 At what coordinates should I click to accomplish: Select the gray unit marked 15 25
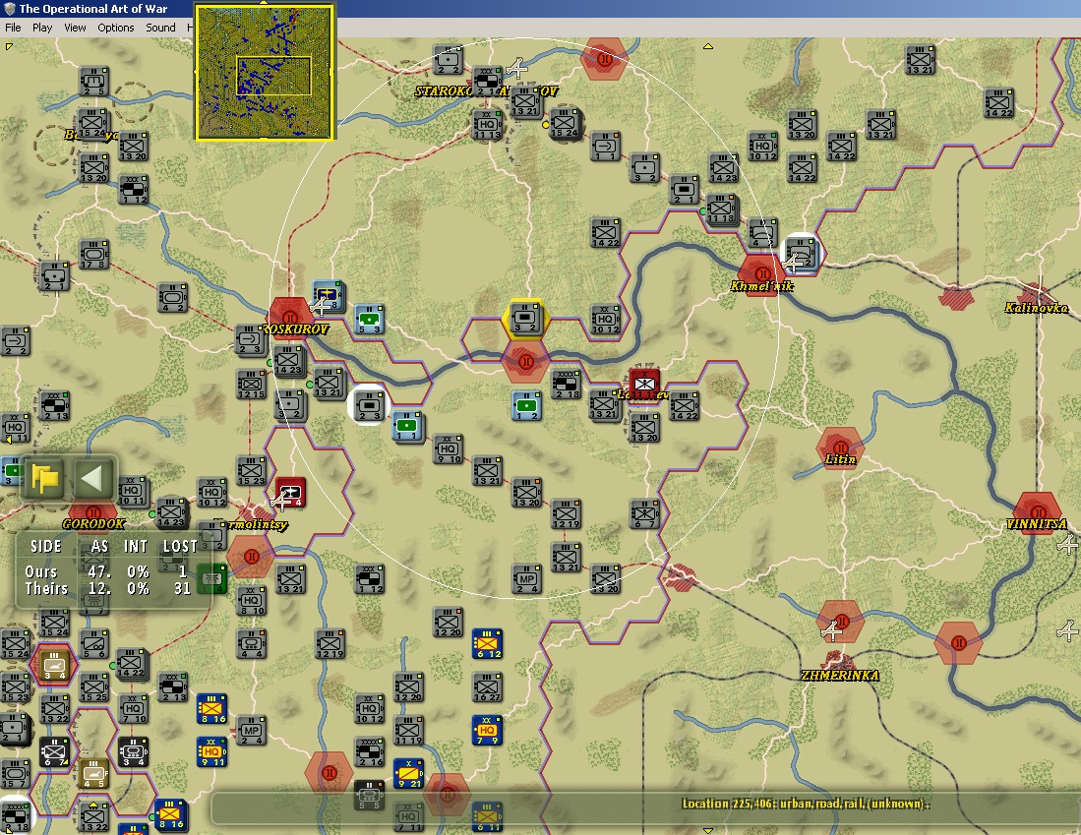pyautogui.click(x=93, y=686)
